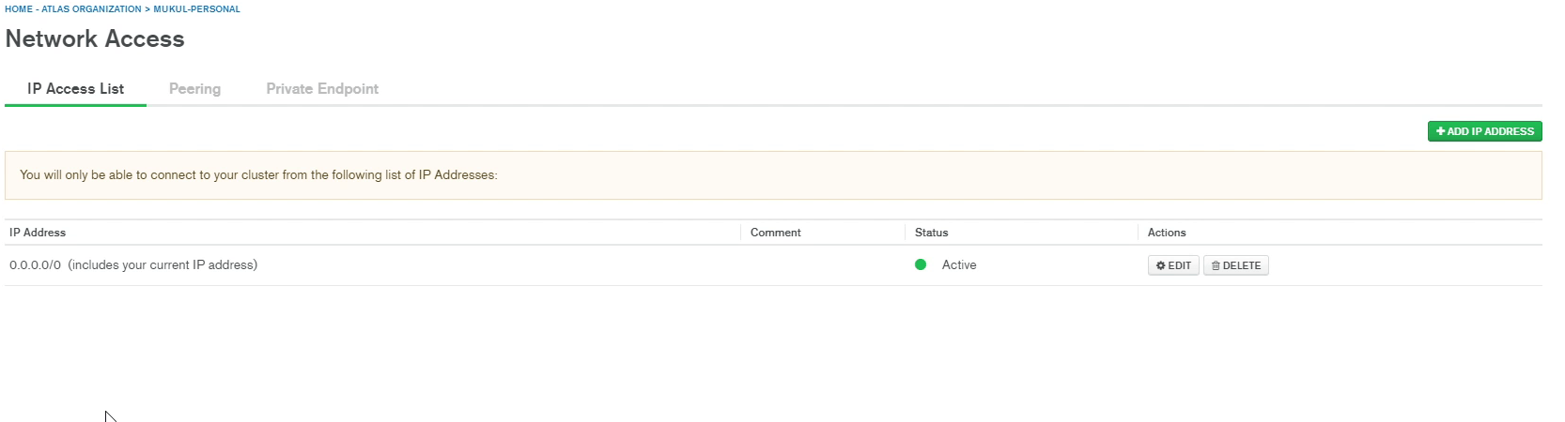
Task: Click the Status column header
Action: point(931,233)
